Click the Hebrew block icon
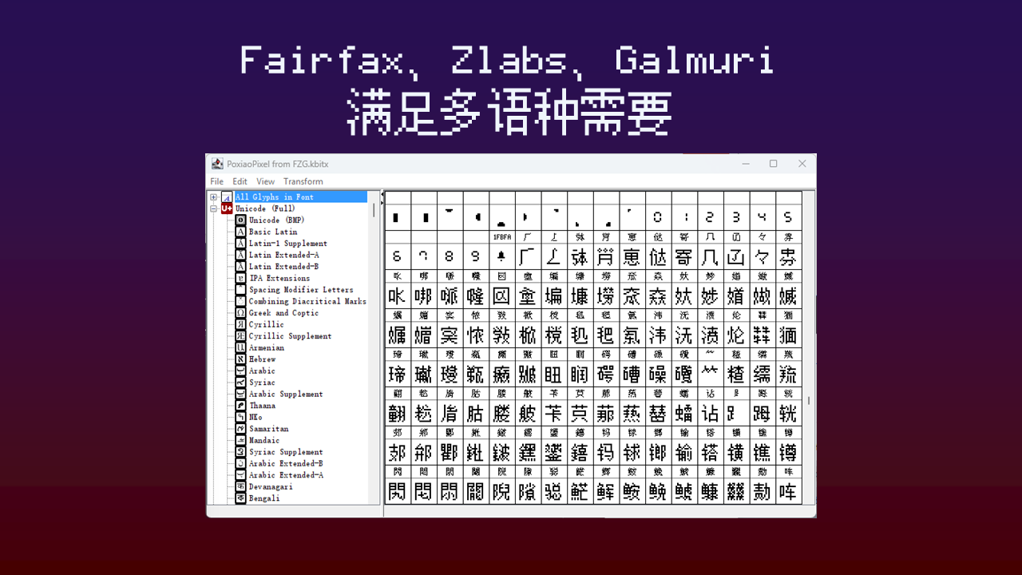The height and width of the screenshot is (575, 1022). pyautogui.click(x=240, y=359)
